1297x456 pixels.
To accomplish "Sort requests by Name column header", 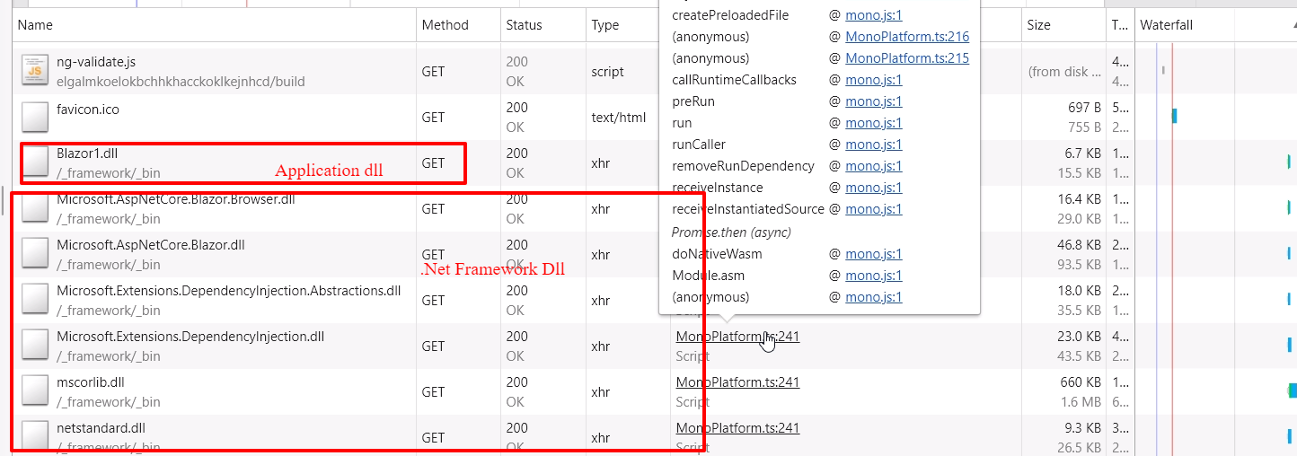I will (x=36, y=25).
